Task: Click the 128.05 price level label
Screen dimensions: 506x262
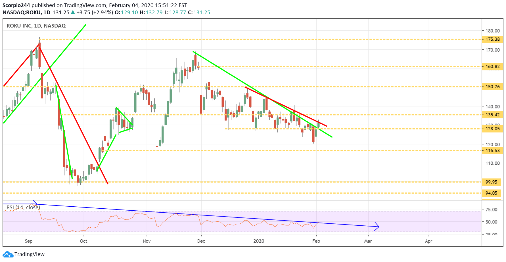Action: [x=492, y=129]
